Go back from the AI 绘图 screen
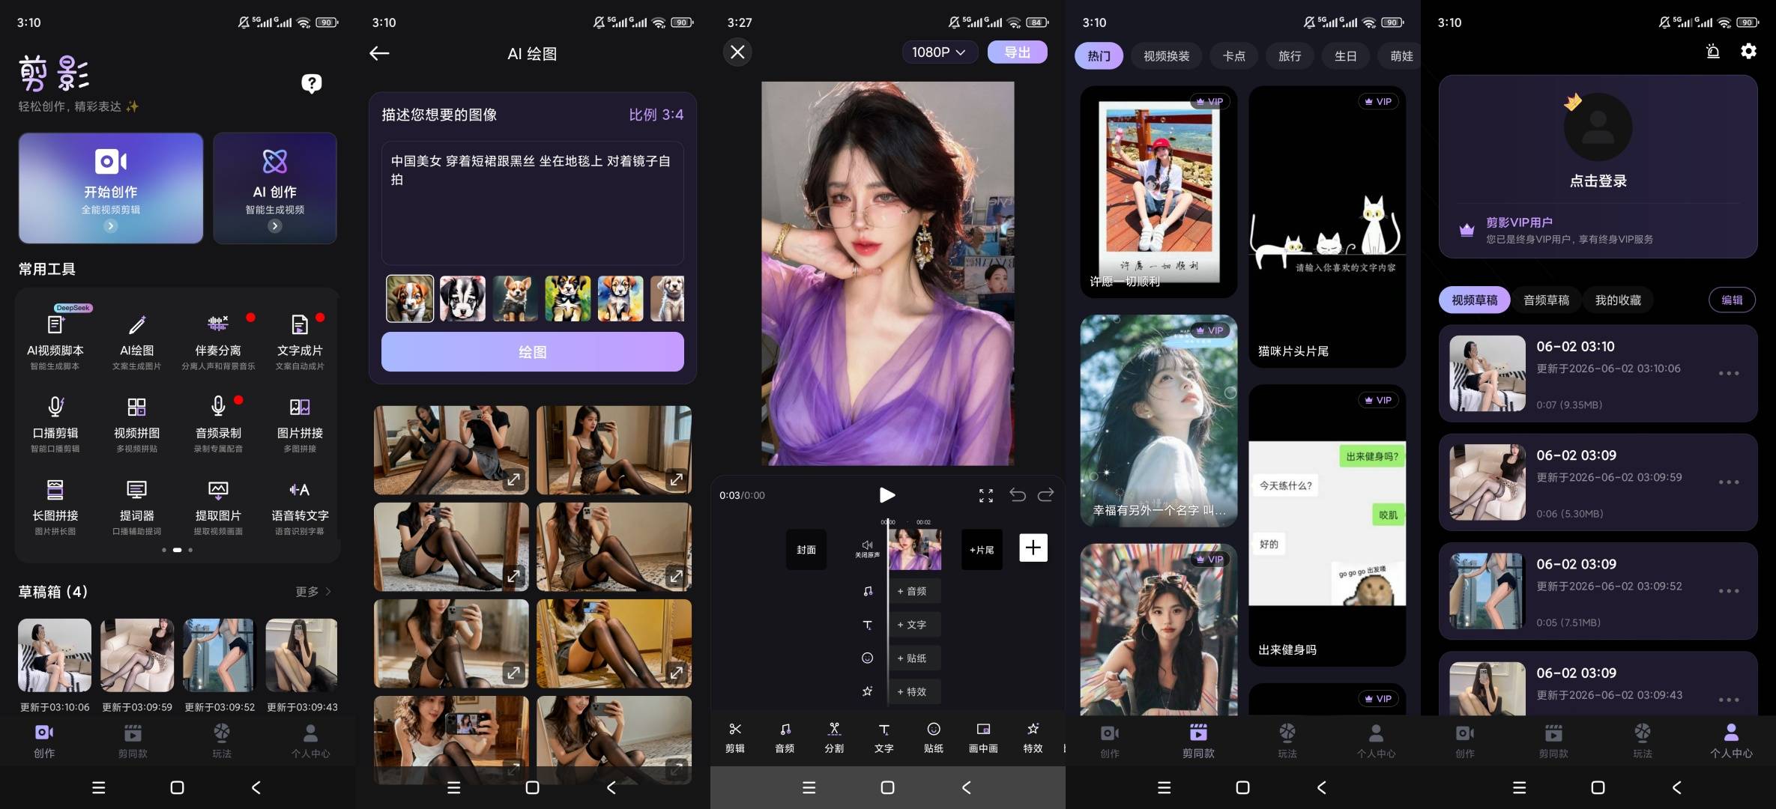Viewport: 1776px width, 809px height. coord(379,53)
